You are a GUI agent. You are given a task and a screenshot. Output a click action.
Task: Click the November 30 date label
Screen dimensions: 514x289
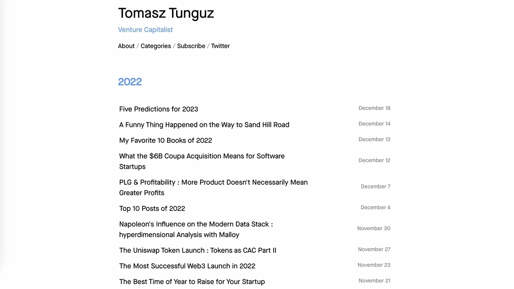tap(374, 229)
